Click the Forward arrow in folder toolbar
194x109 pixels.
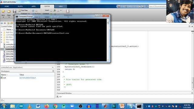5,23
